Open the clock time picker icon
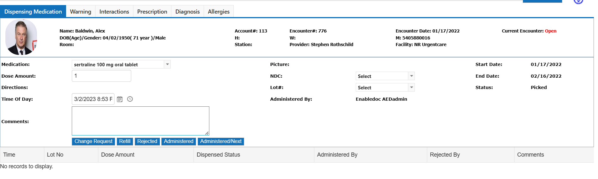This screenshot has height=179, width=598. (x=130, y=99)
